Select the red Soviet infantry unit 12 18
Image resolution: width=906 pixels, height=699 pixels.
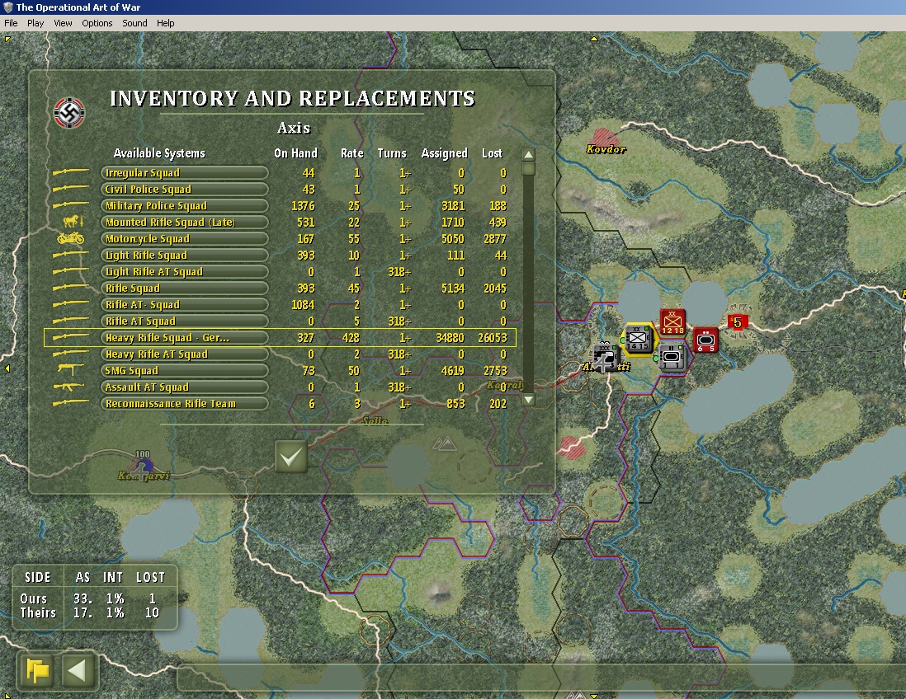[672, 322]
